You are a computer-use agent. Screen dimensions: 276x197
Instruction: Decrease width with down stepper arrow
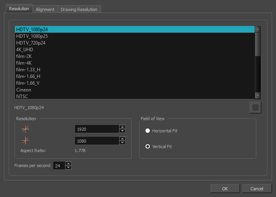click(x=122, y=131)
